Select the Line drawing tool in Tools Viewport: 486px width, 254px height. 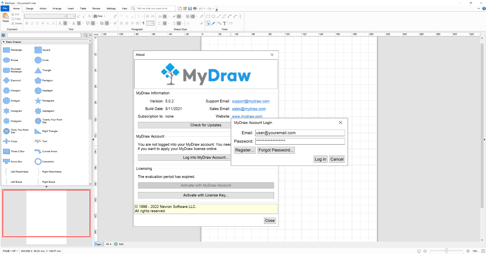coord(219,16)
